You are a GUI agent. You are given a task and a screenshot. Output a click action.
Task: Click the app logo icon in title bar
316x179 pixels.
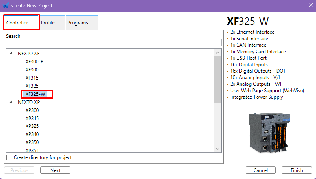click(x=6, y=6)
